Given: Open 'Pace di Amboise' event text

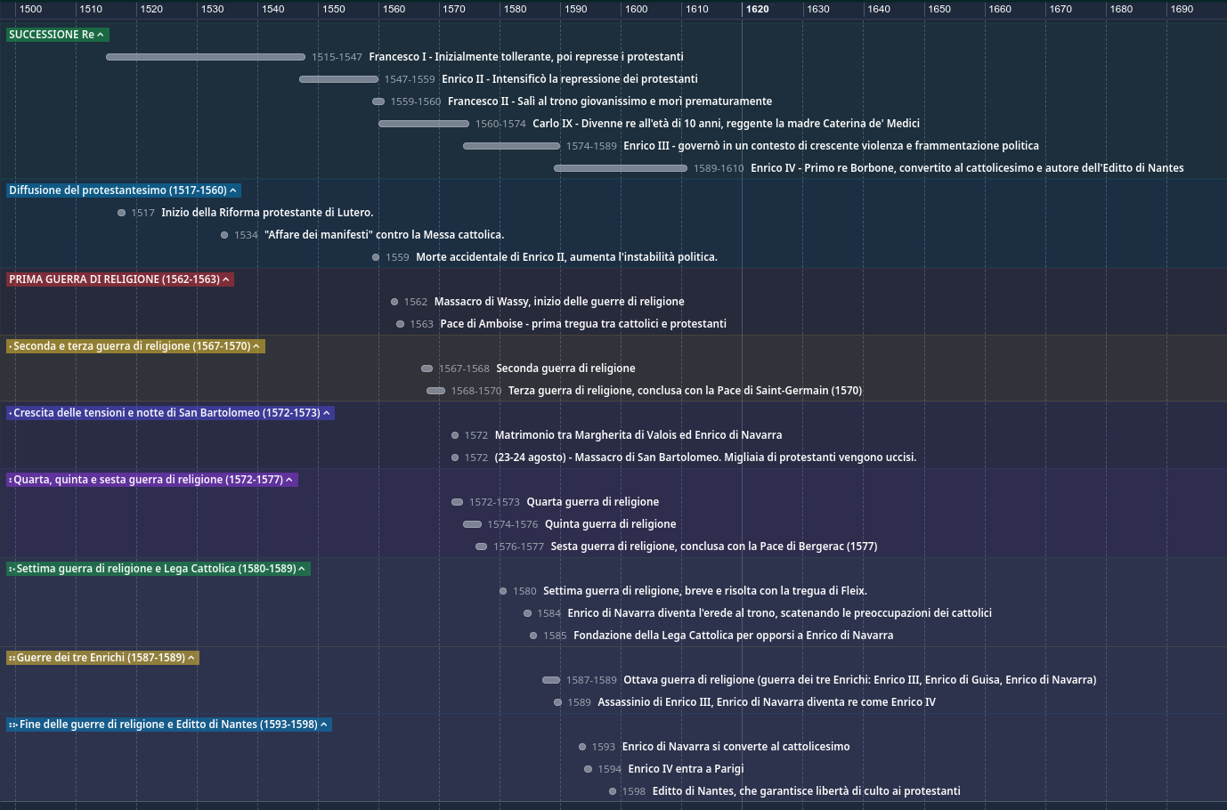Looking at the screenshot, I should tap(583, 324).
